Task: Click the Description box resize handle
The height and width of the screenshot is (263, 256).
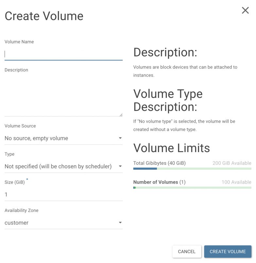Action: 121,115
